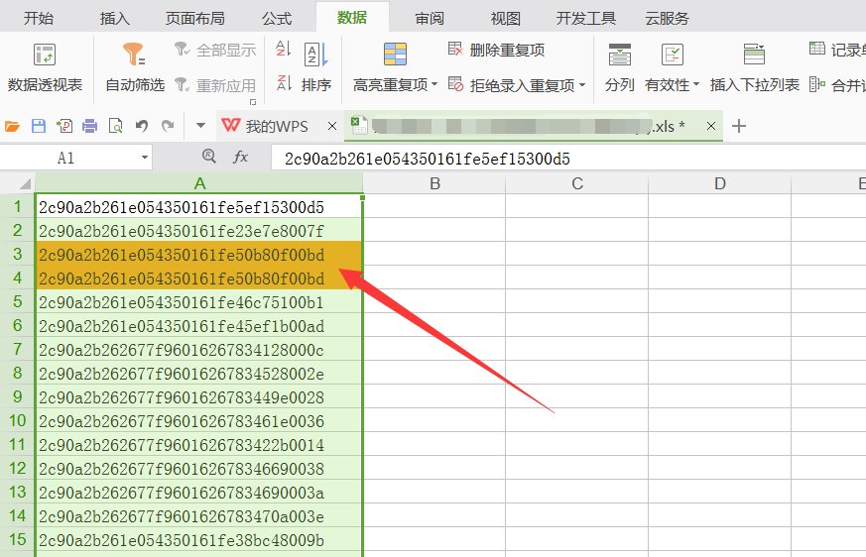
Task: Select row 10 header
Action: (18, 420)
